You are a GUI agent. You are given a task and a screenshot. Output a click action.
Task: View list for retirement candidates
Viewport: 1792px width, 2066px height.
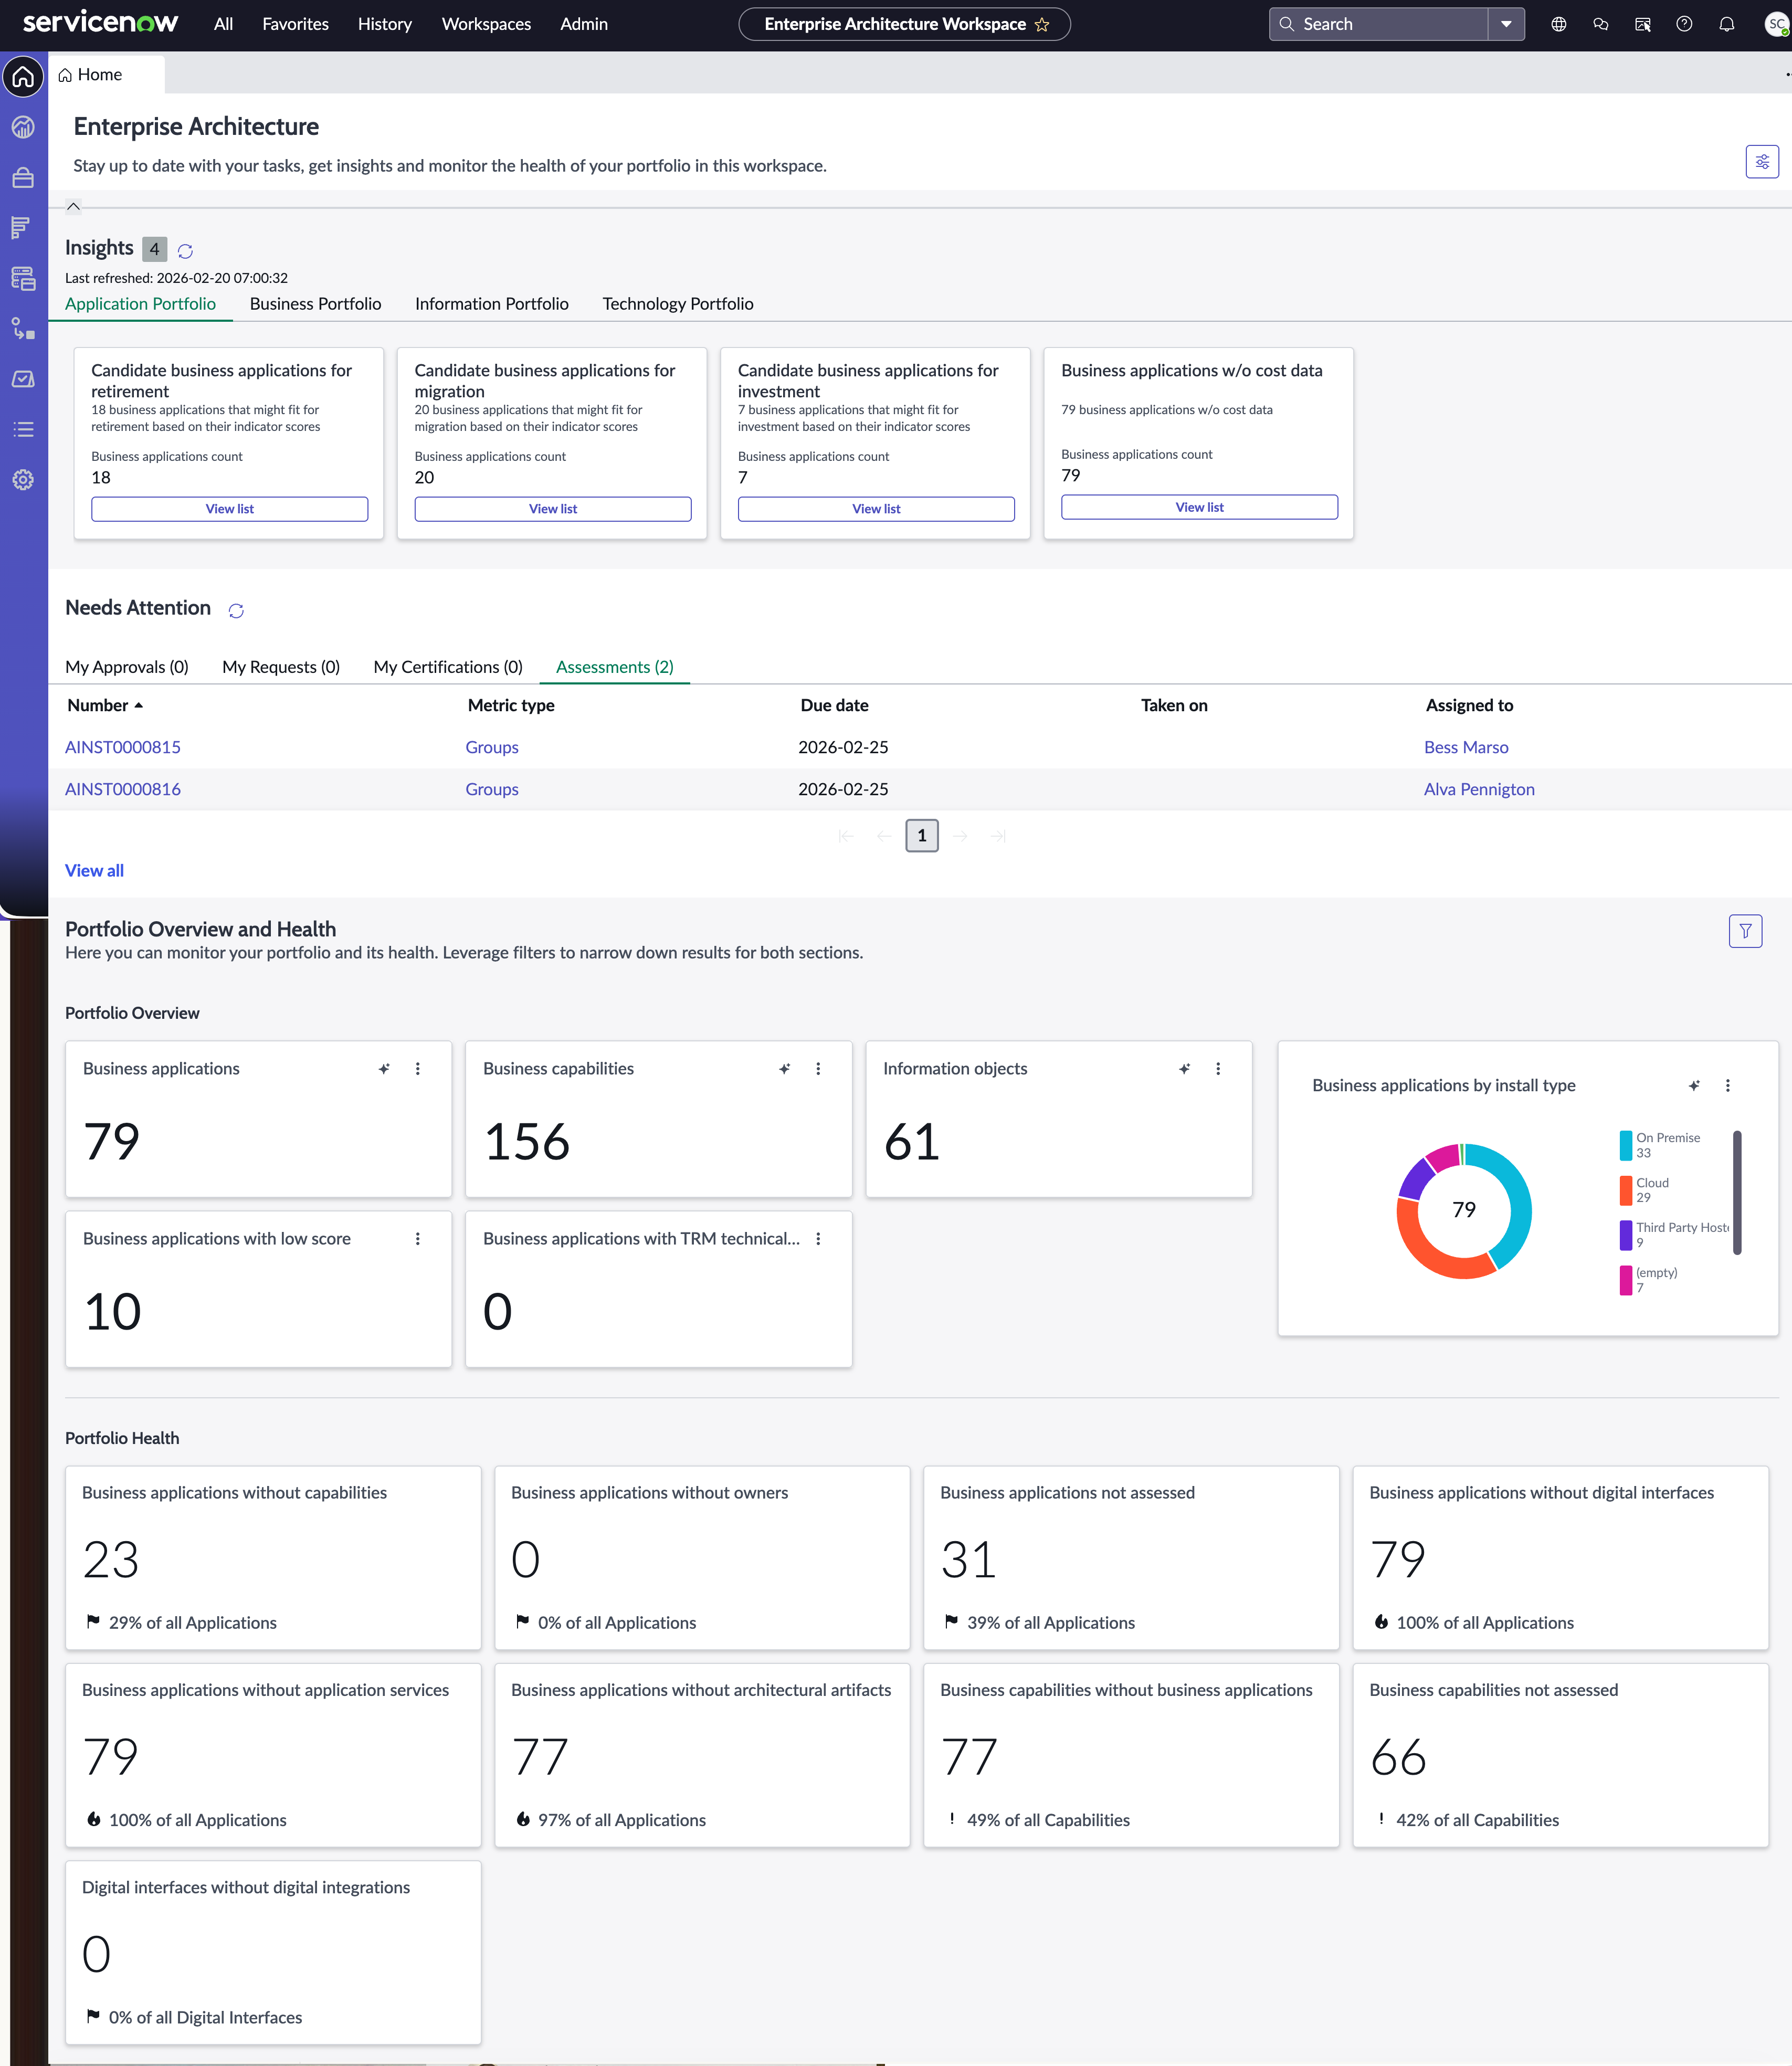tap(230, 509)
